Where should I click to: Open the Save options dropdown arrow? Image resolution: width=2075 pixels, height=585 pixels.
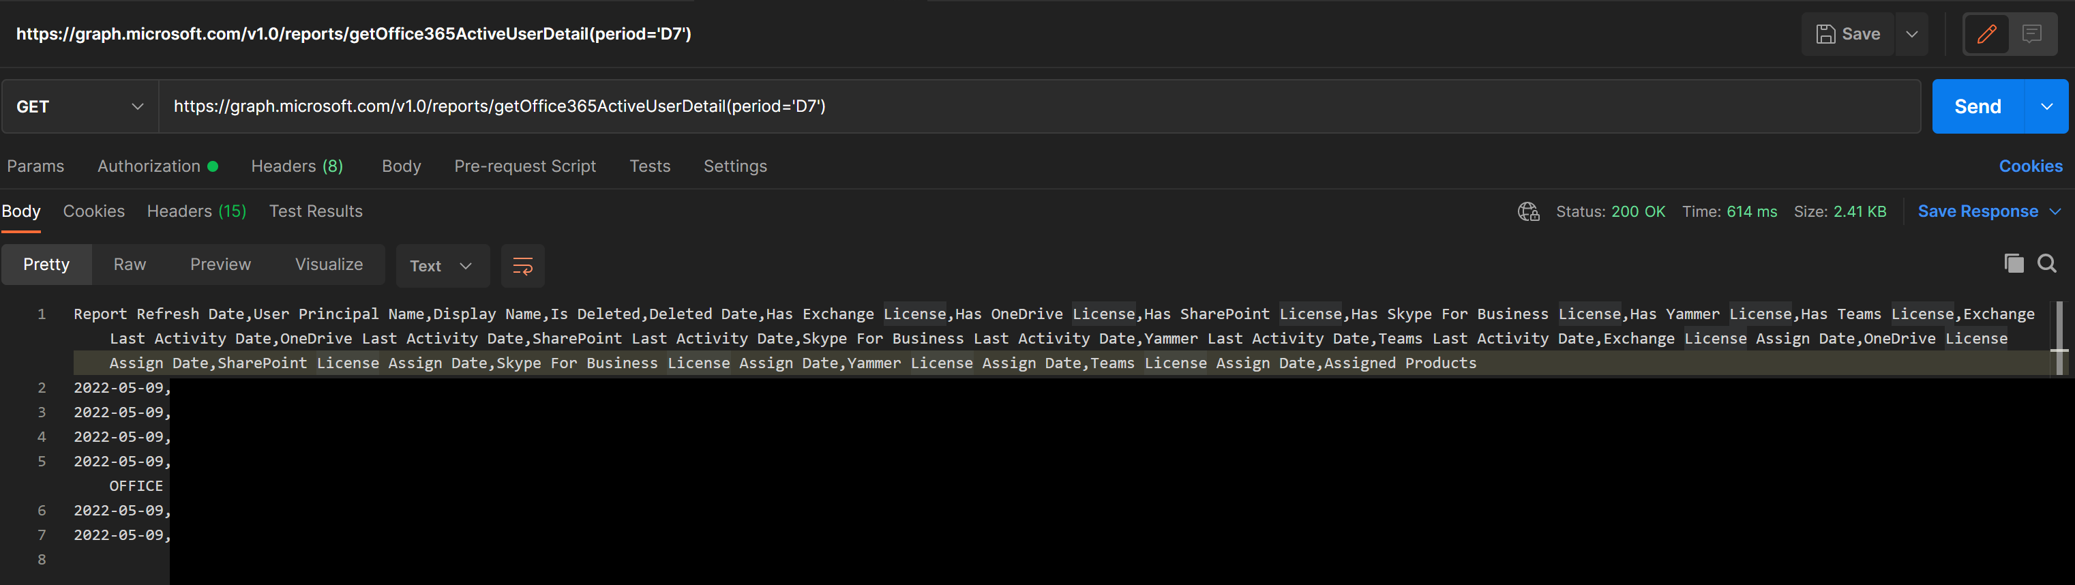click(x=1911, y=34)
